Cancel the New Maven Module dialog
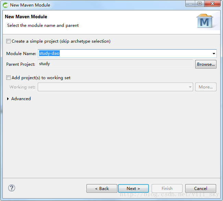223x201 pixels. [201, 189]
